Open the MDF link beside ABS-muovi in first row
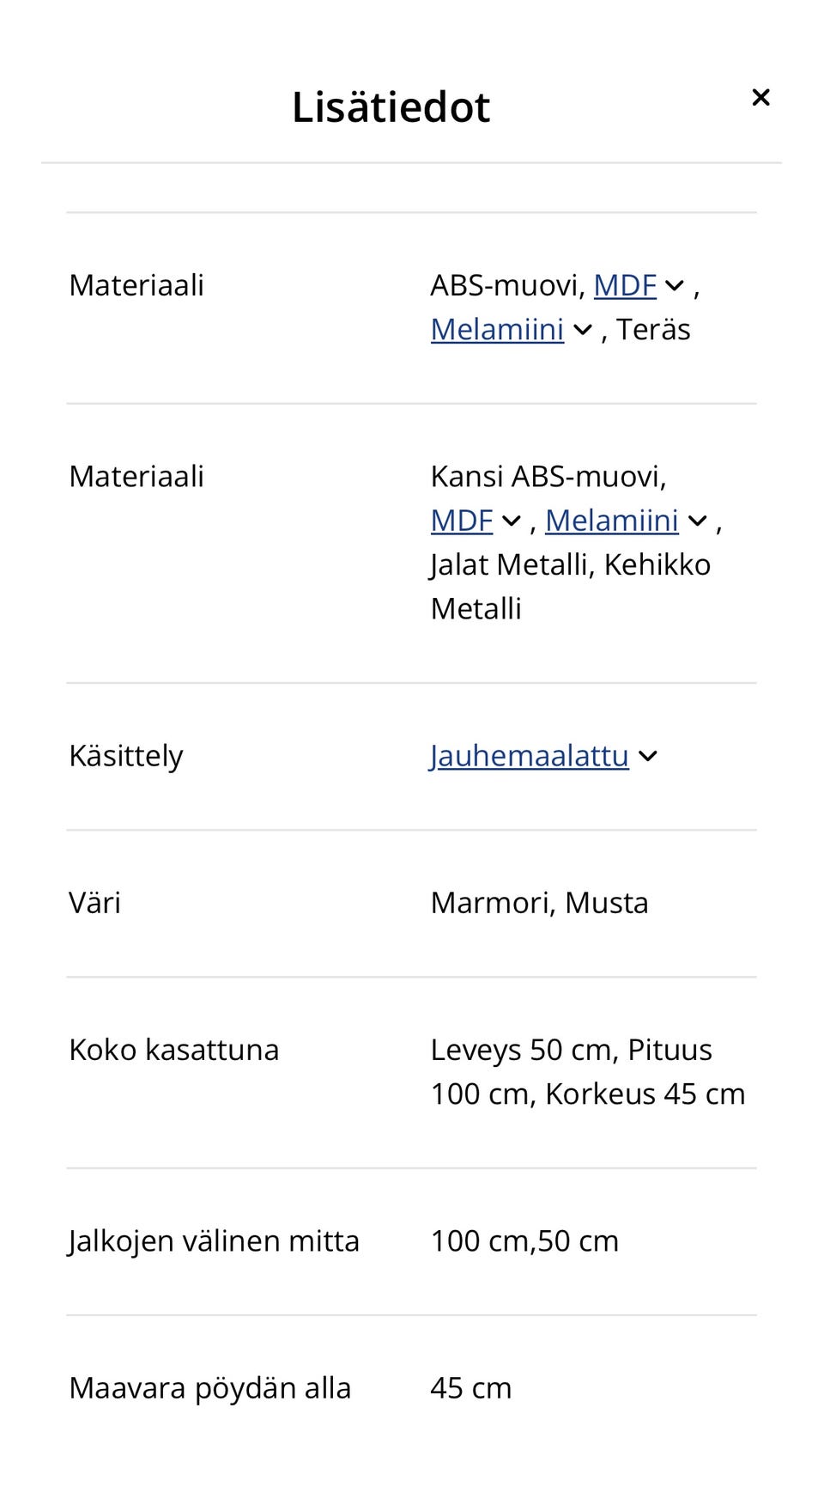This screenshot has height=1499, width=824. [x=625, y=285]
